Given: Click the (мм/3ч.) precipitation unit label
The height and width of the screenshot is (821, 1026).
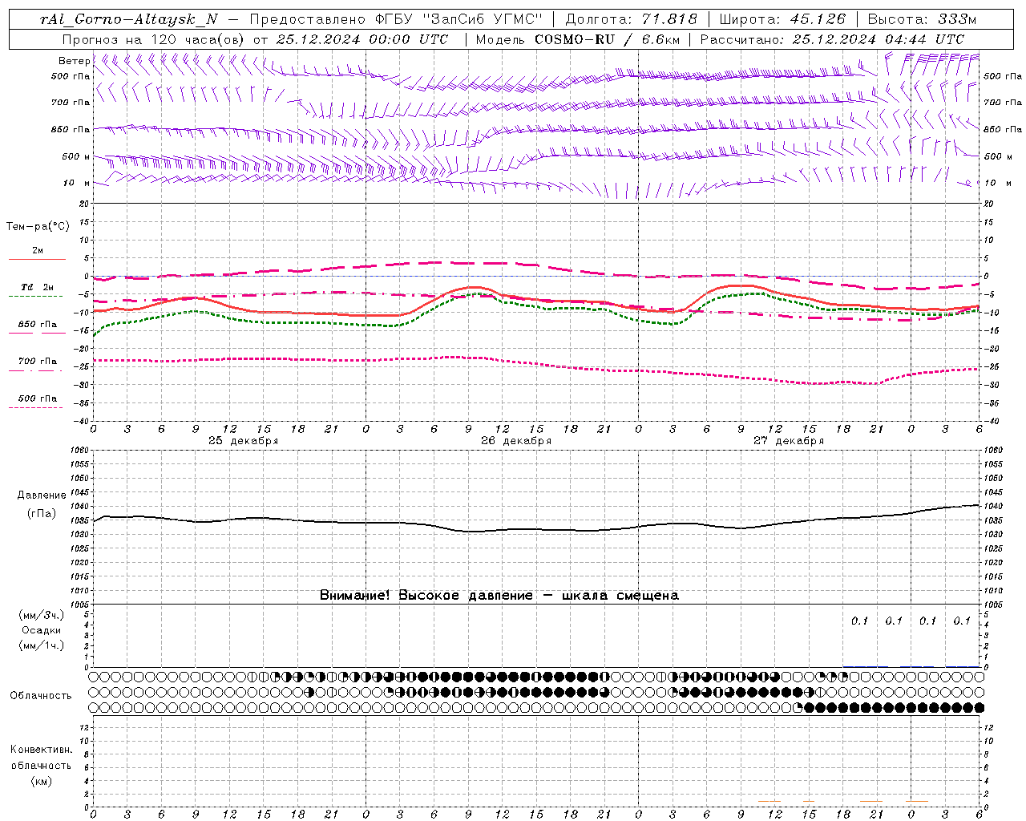Looking at the screenshot, I should [x=42, y=615].
